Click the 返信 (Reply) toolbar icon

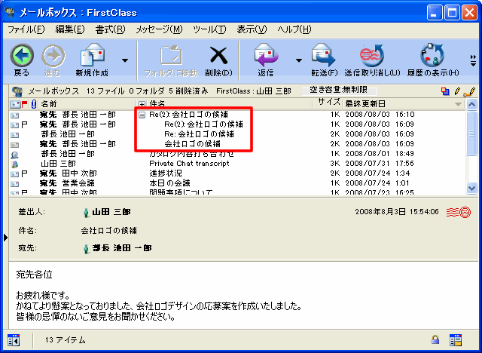(266, 55)
